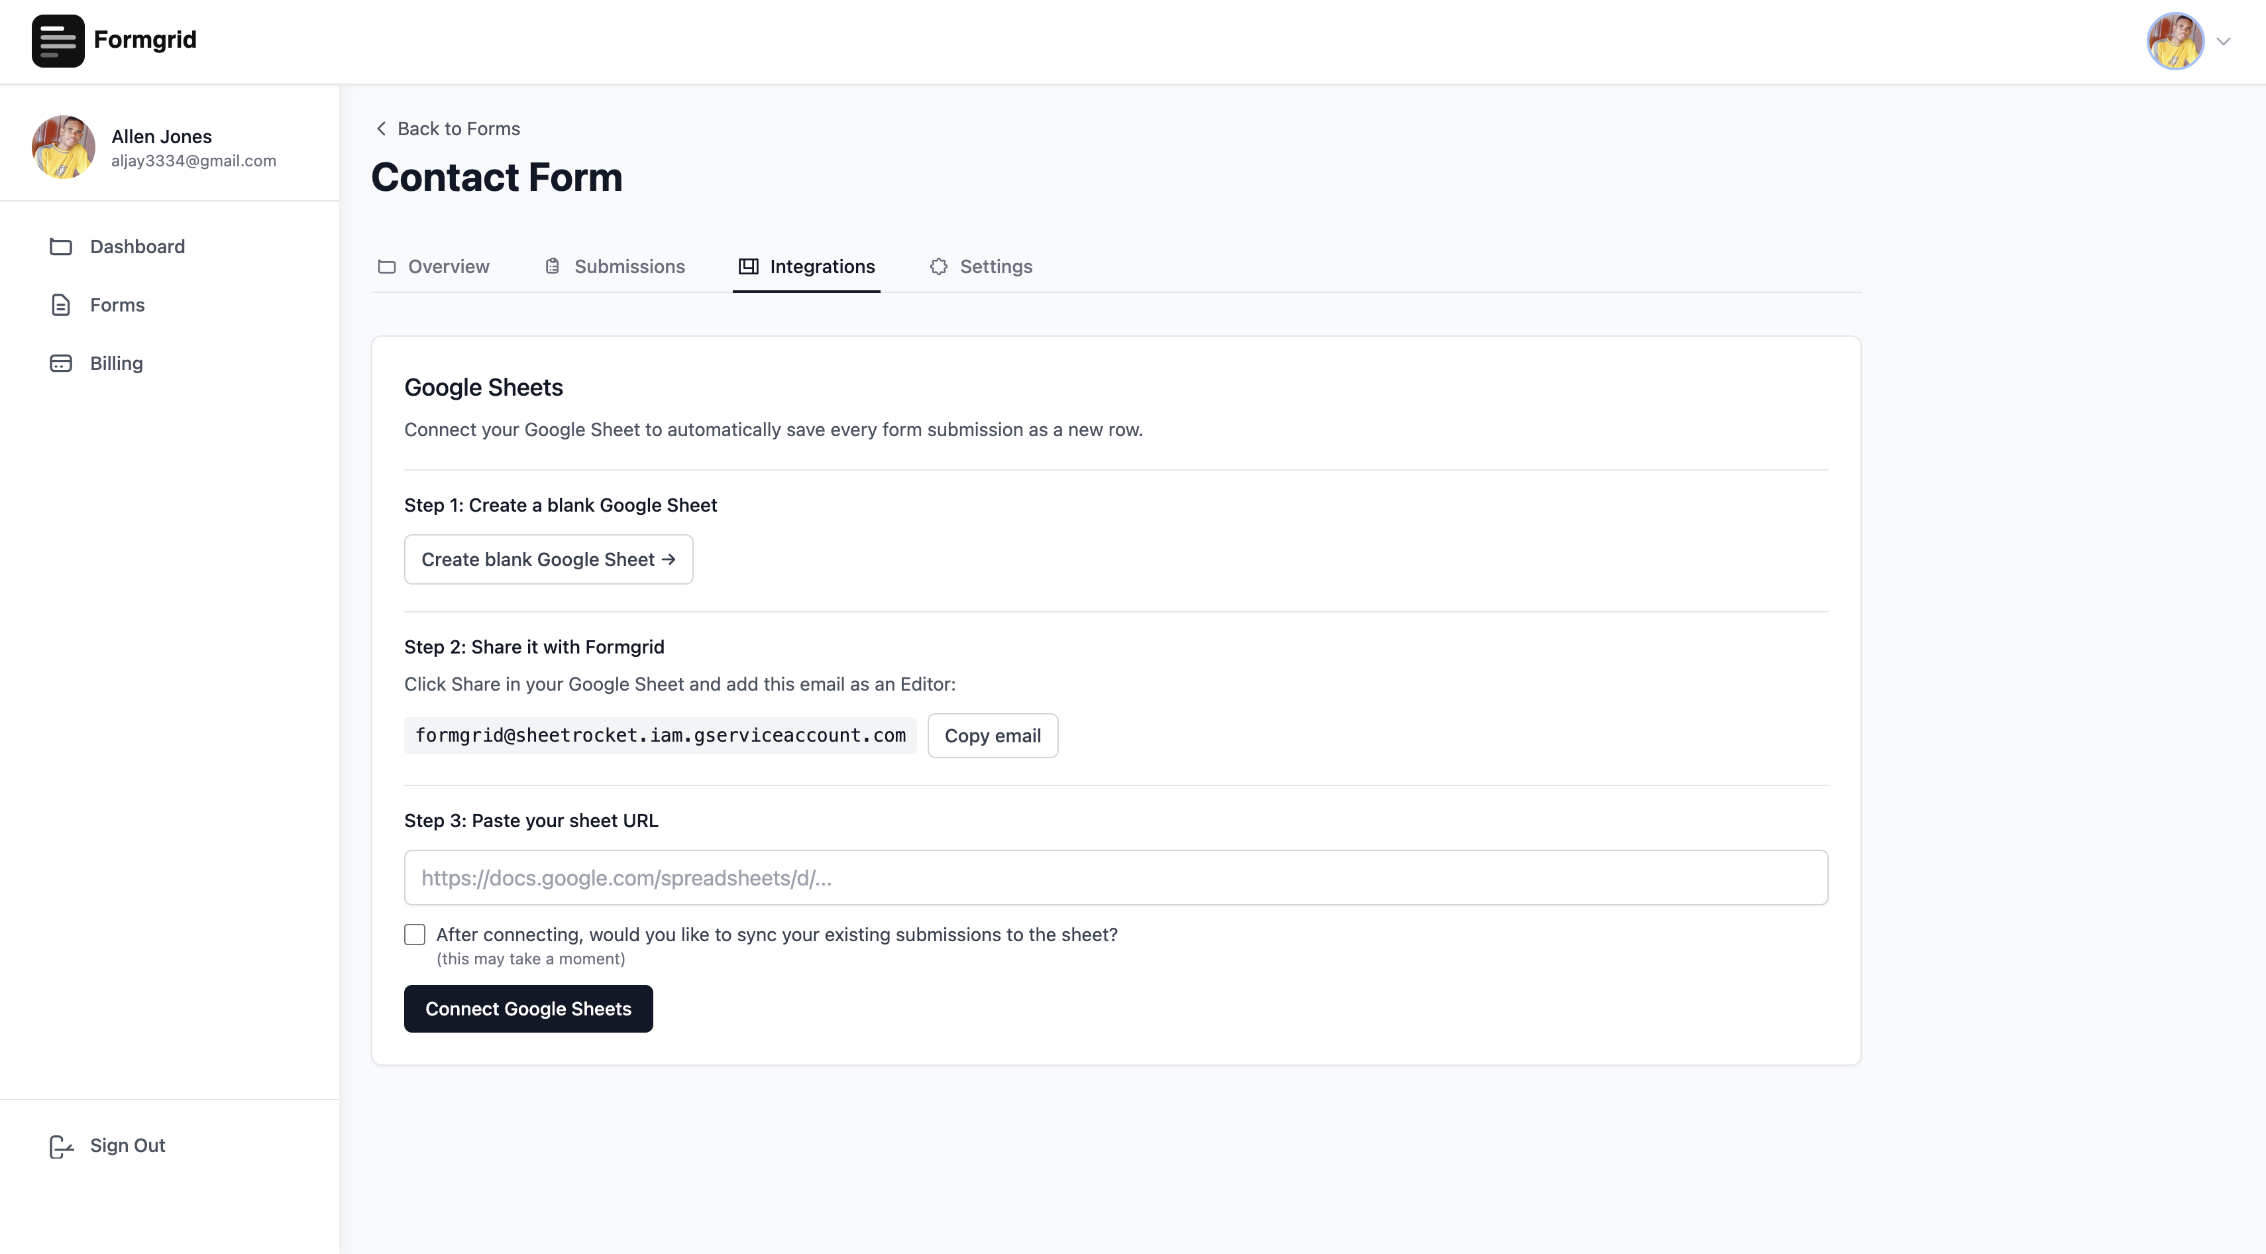
Task: Click Create blank Google Sheet button
Action: (548, 559)
